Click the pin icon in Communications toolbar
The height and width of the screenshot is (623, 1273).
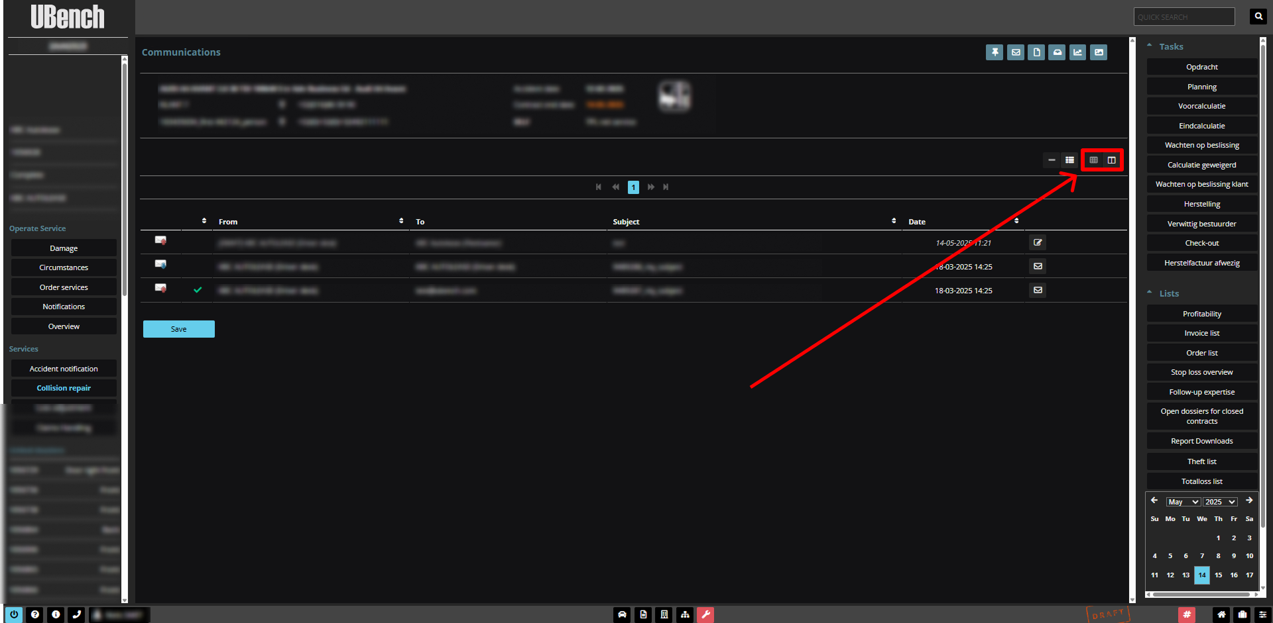click(x=995, y=52)
